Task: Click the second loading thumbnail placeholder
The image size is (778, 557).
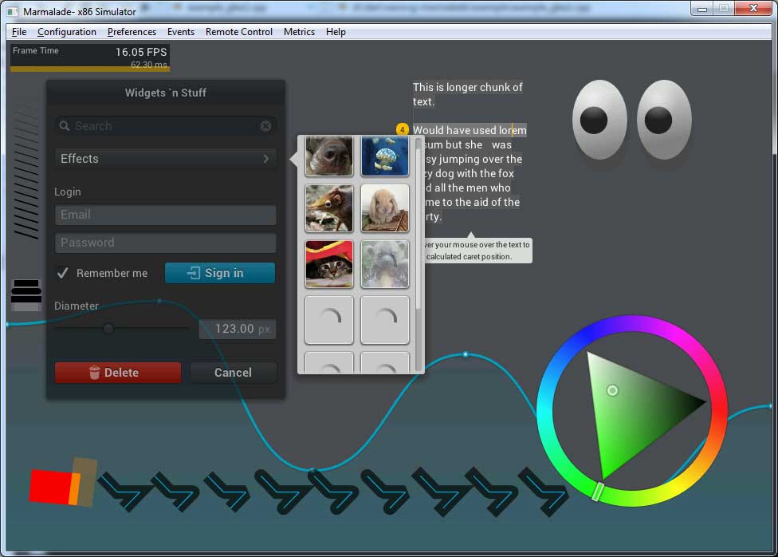Action: [385, 320]
